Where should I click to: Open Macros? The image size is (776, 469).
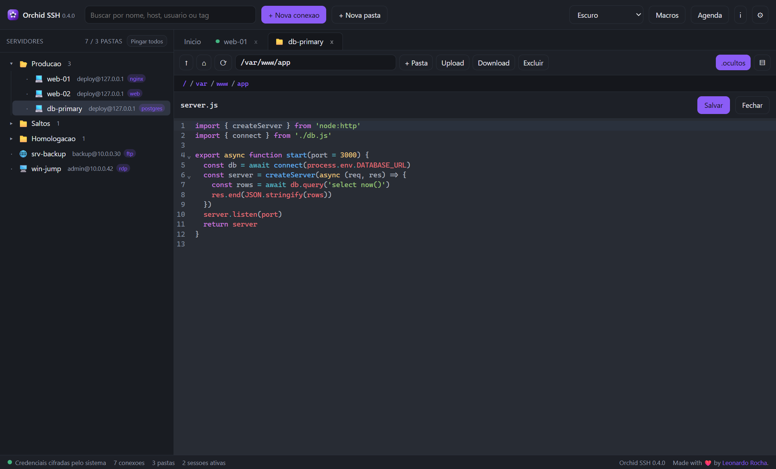[x=667, y=15]
